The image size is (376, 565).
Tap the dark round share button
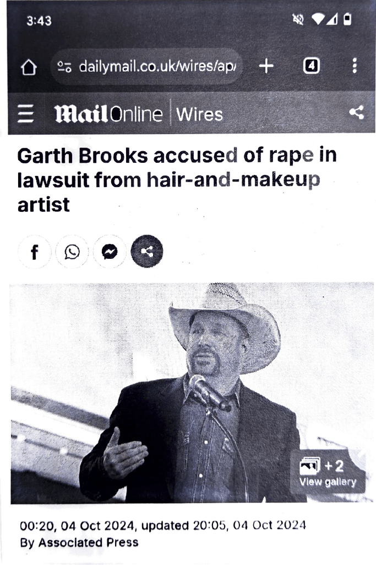click(147, 251)
